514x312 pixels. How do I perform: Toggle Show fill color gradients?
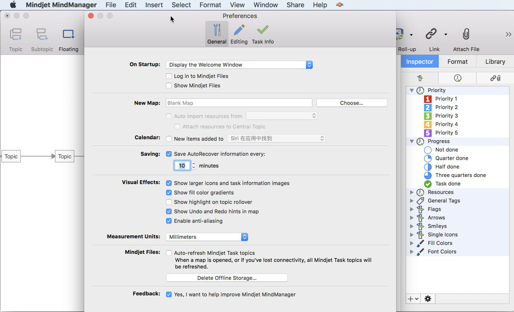tap(169, 193)
